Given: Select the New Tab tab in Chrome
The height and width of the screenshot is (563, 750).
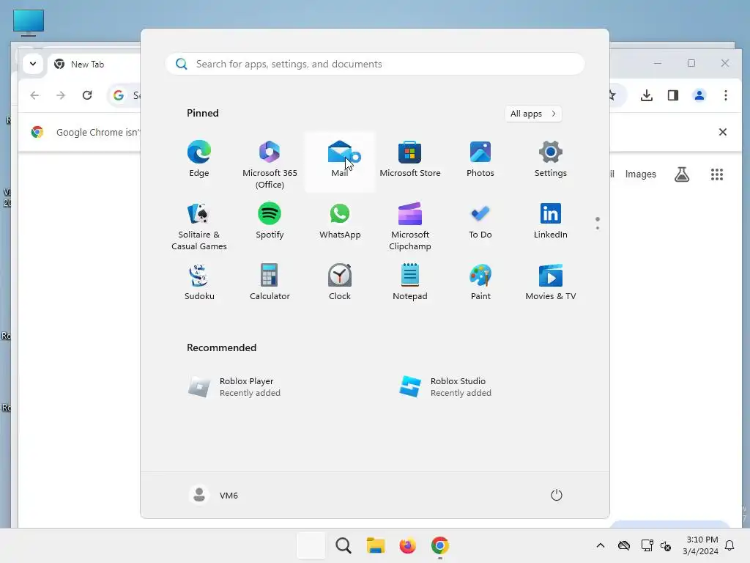Looking at the screenshot, I should pos(93,65).
